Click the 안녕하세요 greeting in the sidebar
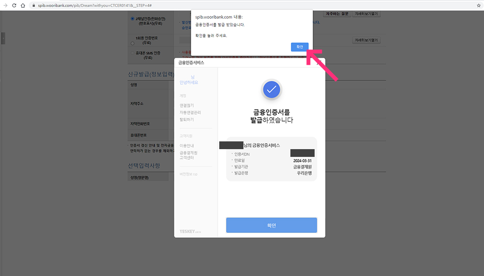Screen dimensions: 484x276 [189, 83]
